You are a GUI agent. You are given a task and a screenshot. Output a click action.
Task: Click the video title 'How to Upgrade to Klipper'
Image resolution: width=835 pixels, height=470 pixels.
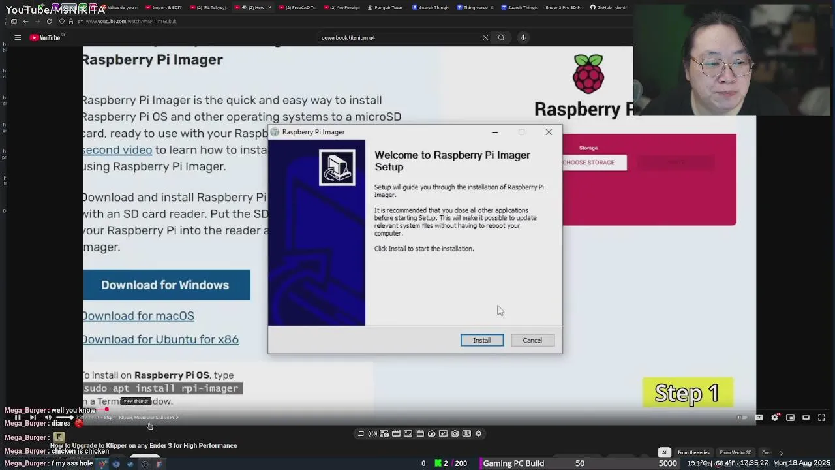144,446
